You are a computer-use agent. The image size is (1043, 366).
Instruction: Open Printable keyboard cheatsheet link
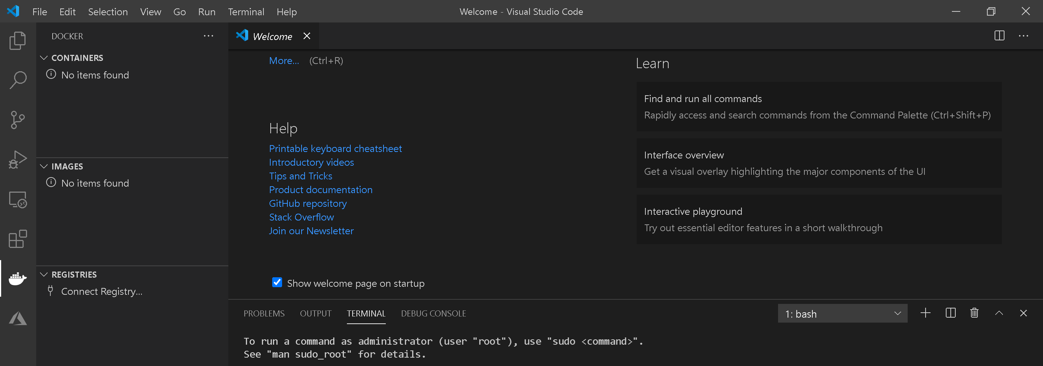[x=335, y=149]
